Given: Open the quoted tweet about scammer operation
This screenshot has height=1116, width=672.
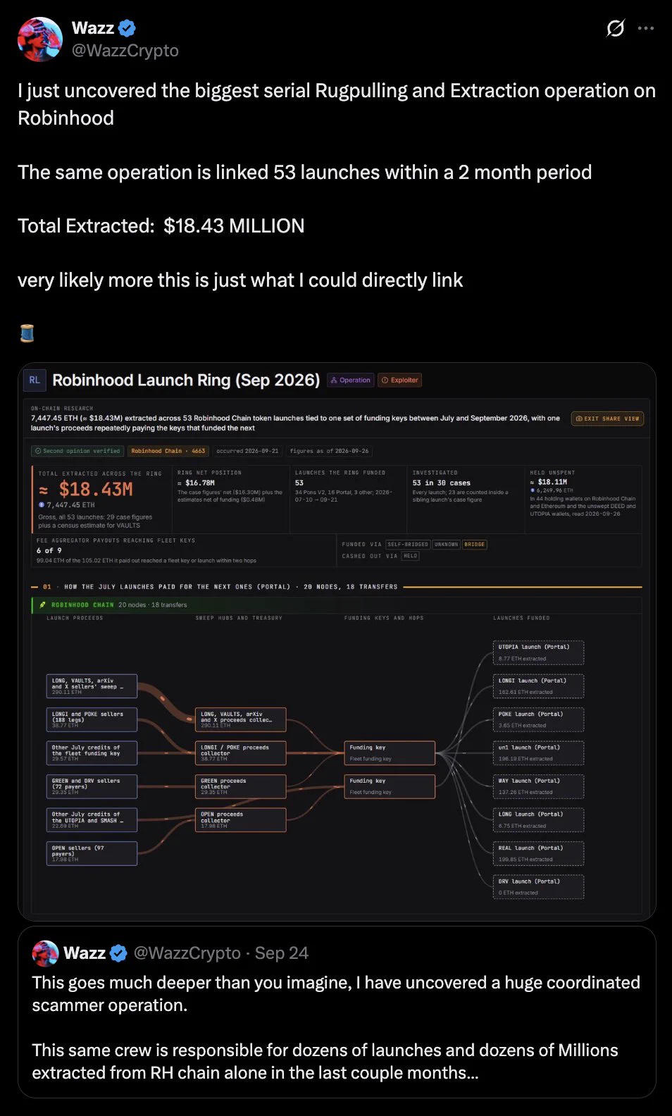Looking at the screenshot, I should (337, 1012).
